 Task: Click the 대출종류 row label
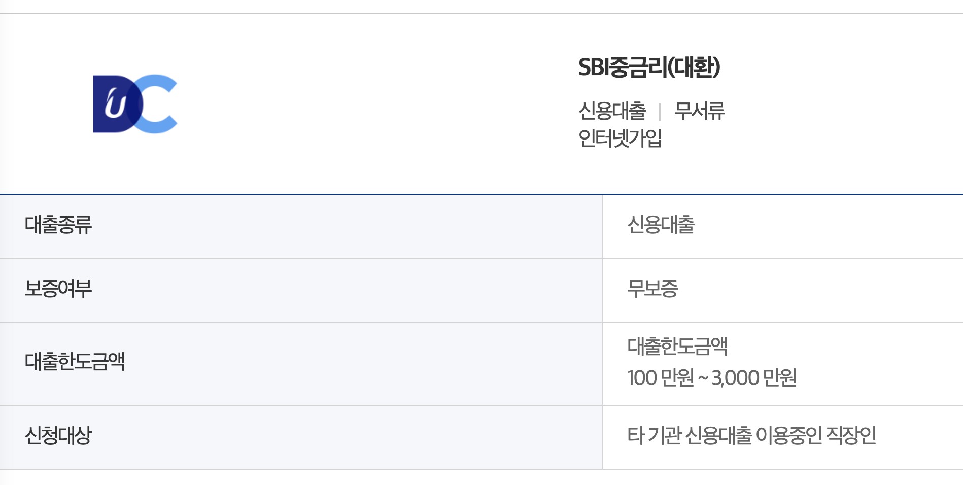[58, 225]
